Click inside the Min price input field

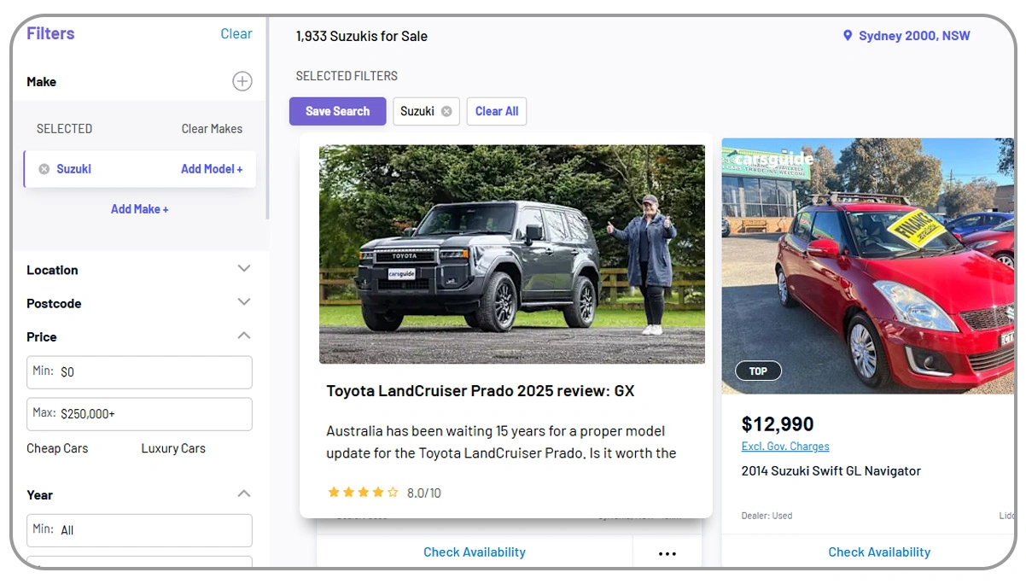pos(139,372)
